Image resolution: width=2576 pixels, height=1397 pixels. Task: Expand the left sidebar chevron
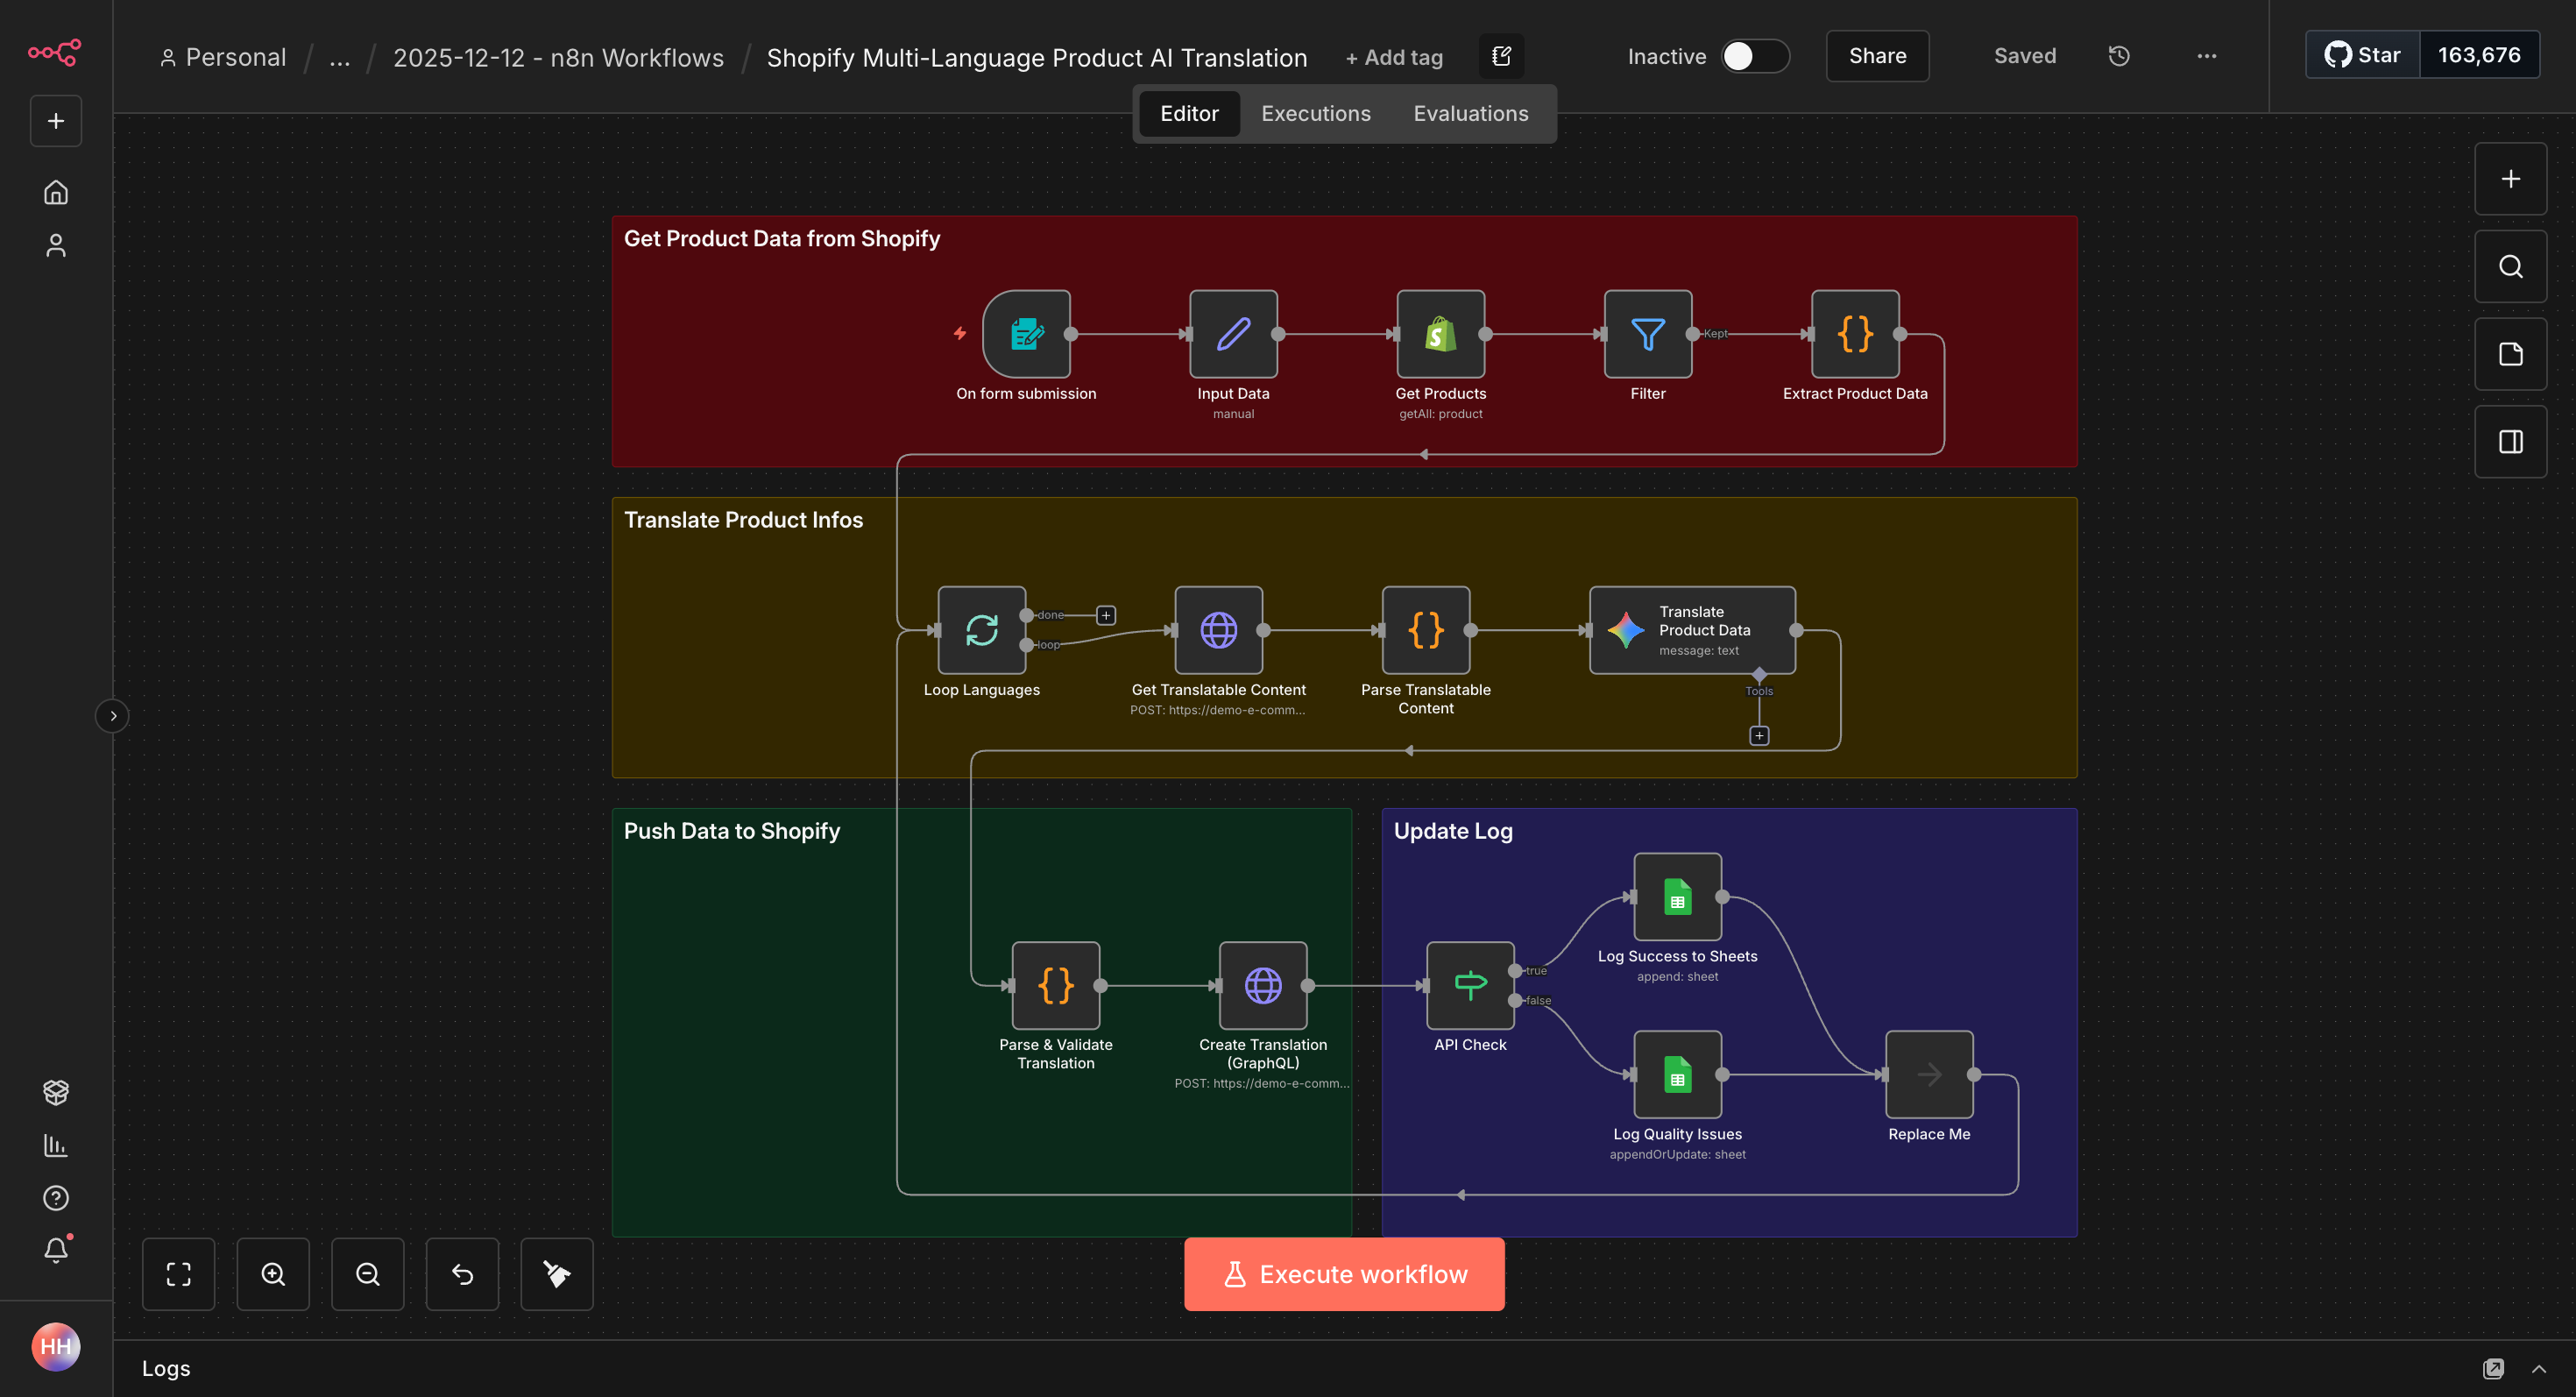click(x=113, y=716)
